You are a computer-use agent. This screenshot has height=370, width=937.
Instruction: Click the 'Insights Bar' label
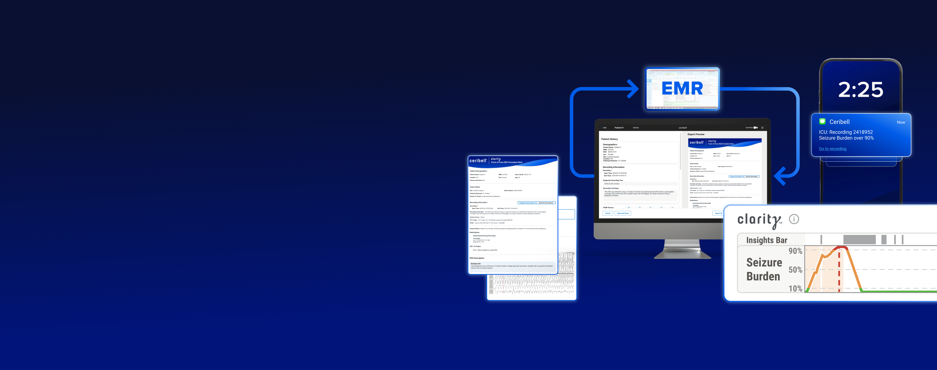click(x=767, y=240)
